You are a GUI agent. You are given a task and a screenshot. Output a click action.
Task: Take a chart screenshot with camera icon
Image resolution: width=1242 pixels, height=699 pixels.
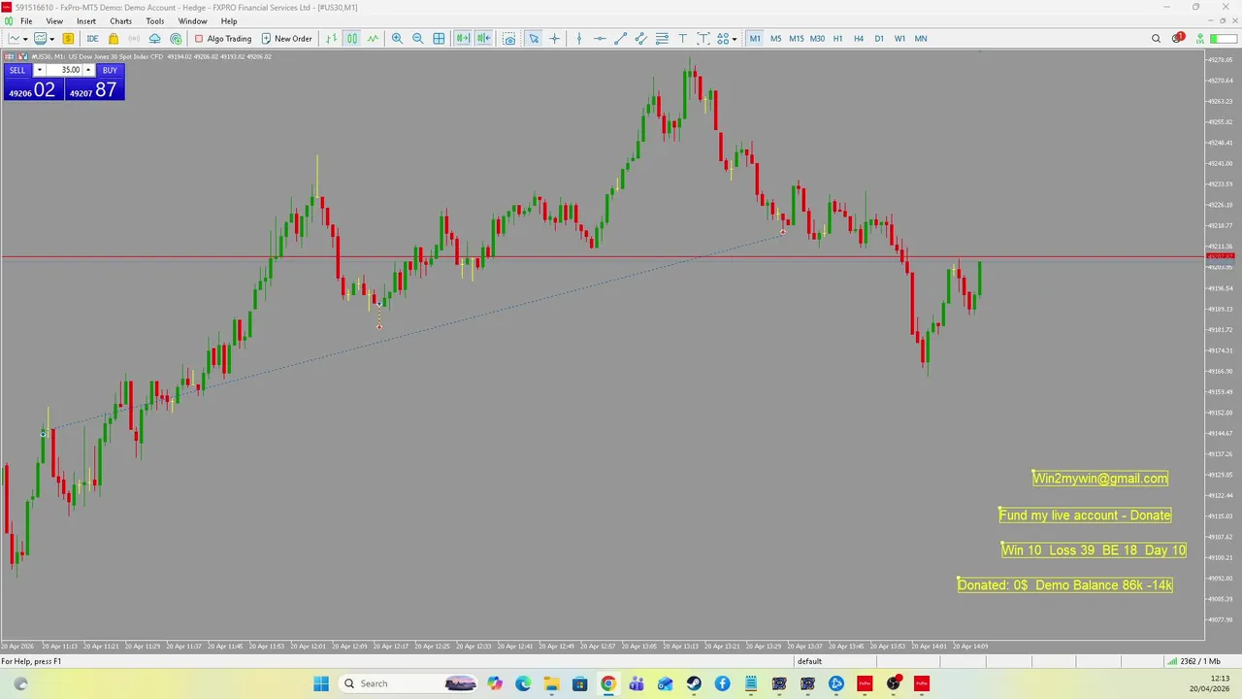pos(508,39)
